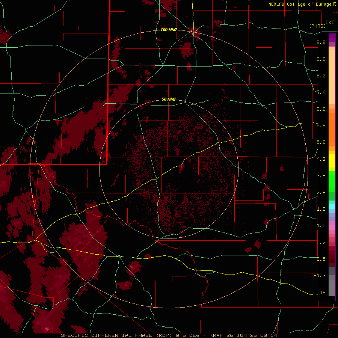Select the 8.2 scale value
338x338 pixels.
tap(321, 75)
